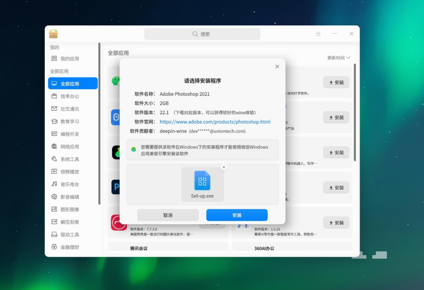This screenshot has width=424, height=290.
Task: Click the 腾讯会议 app title
Action: pyautogui.click(x=139, y=249)
